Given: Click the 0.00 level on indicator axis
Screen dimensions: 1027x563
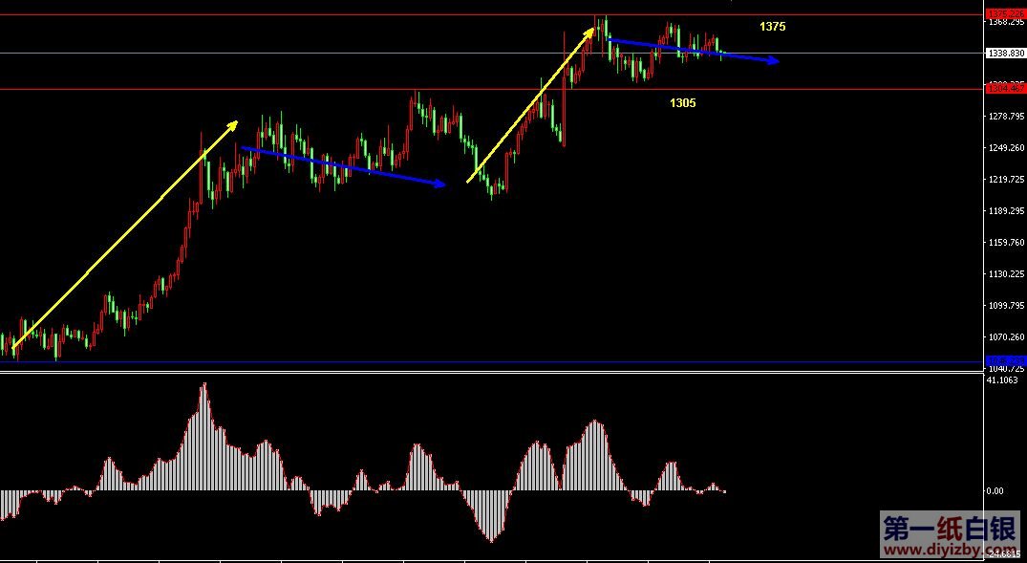Looking at the screenshot, I should (995, 491).
